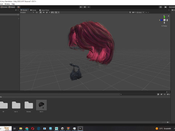Toggle scene effects like skybox and fog

pyautogui.click(x=47, y=12)
